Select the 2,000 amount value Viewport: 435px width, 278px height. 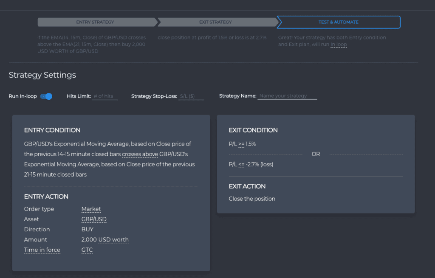pos(89,240)
